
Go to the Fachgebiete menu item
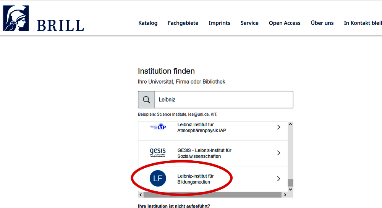183,23
